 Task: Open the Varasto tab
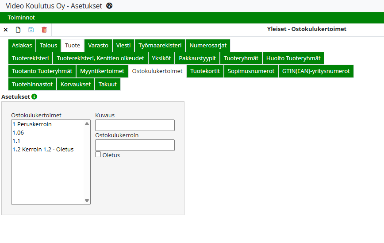point(98,46)
